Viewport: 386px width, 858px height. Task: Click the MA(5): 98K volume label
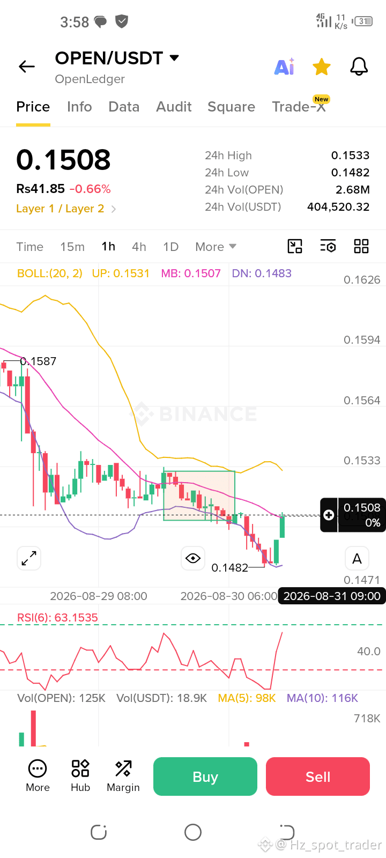(x=247, y=698)
